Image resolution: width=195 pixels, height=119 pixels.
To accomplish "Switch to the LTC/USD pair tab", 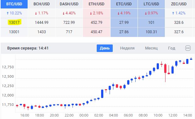I will pos(151,4).
